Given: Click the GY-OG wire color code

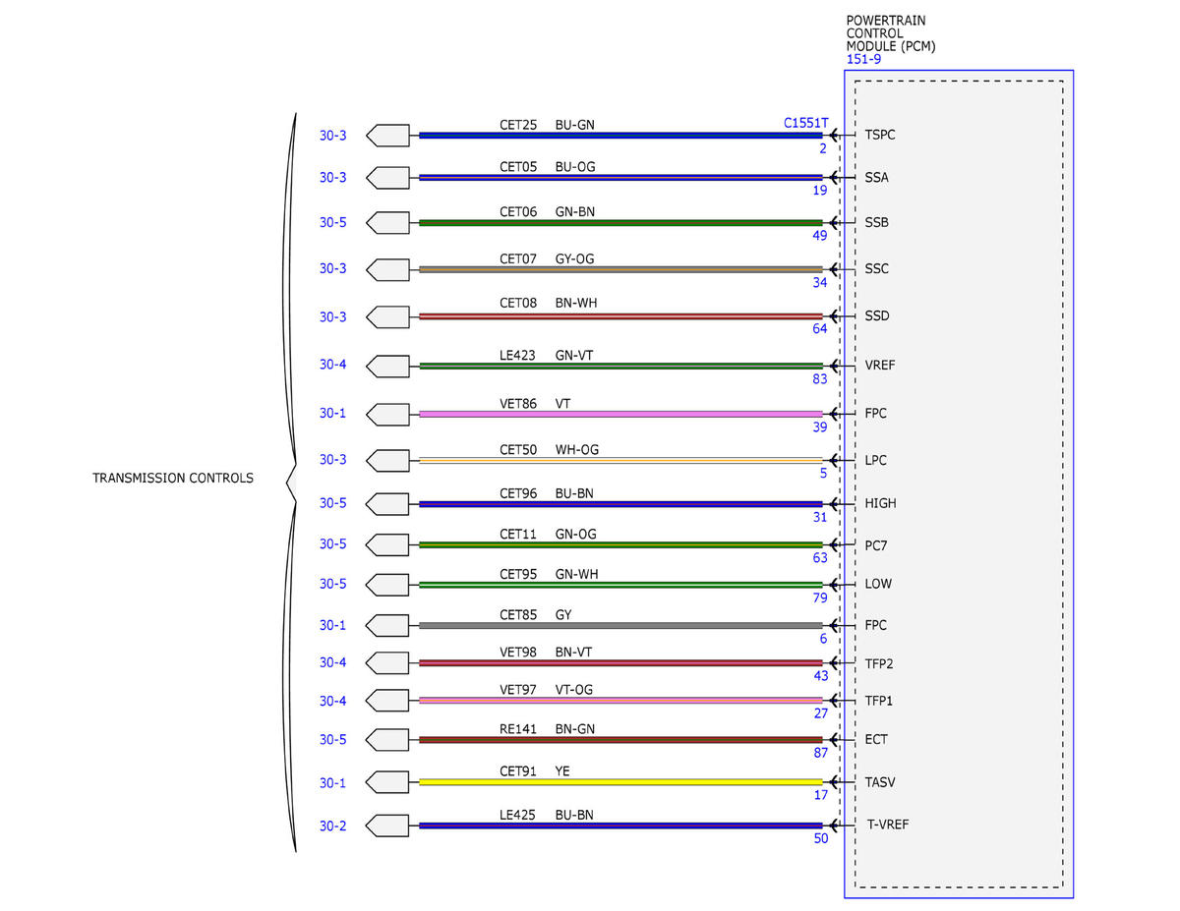Looking at the screenshot, I should click(x=575, y=258).
